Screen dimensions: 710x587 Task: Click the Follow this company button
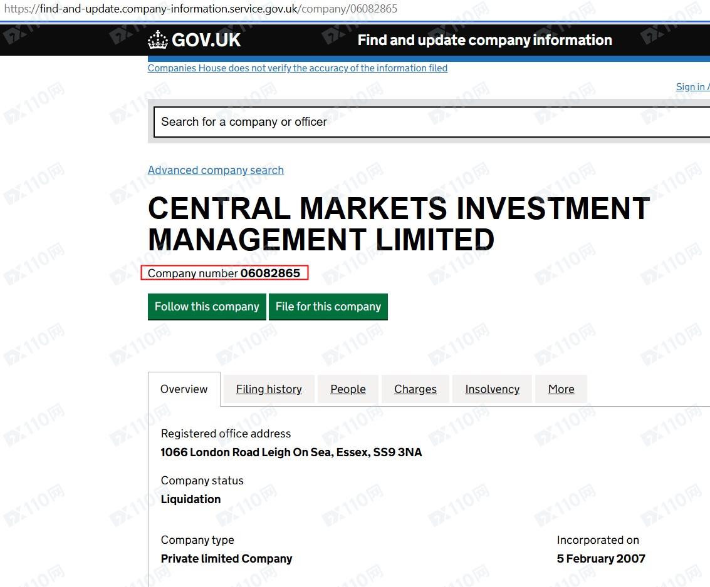click(x=207, y=307)
